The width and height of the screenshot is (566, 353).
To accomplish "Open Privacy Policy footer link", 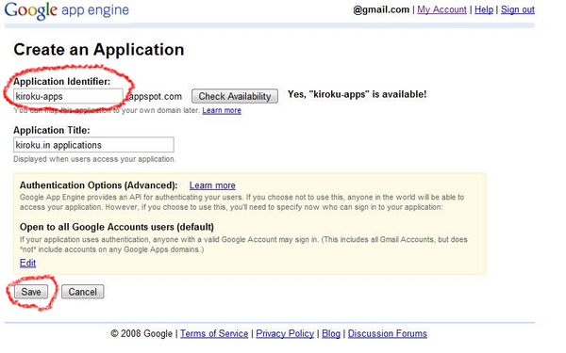I will [285, 333].
